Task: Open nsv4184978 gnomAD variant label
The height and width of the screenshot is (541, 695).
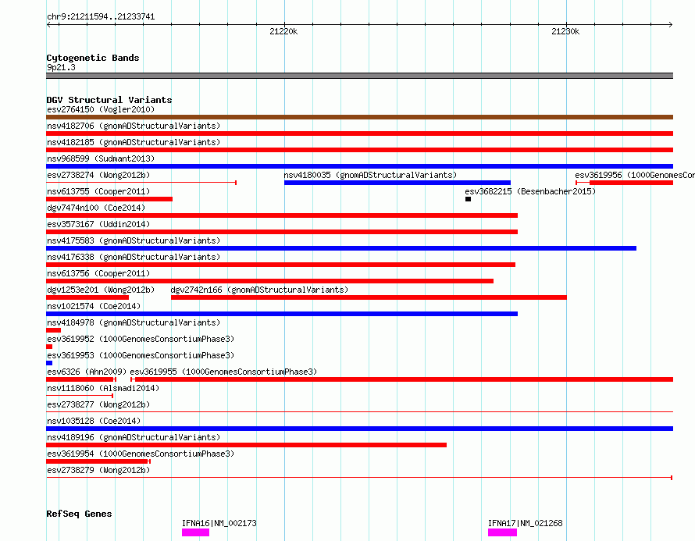Action: pos(134,322)
